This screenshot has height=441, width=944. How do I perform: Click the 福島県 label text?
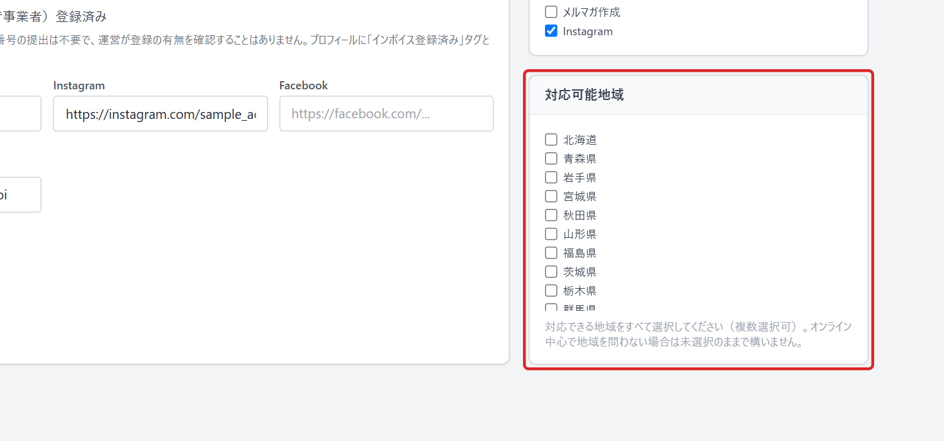point(580,253)
